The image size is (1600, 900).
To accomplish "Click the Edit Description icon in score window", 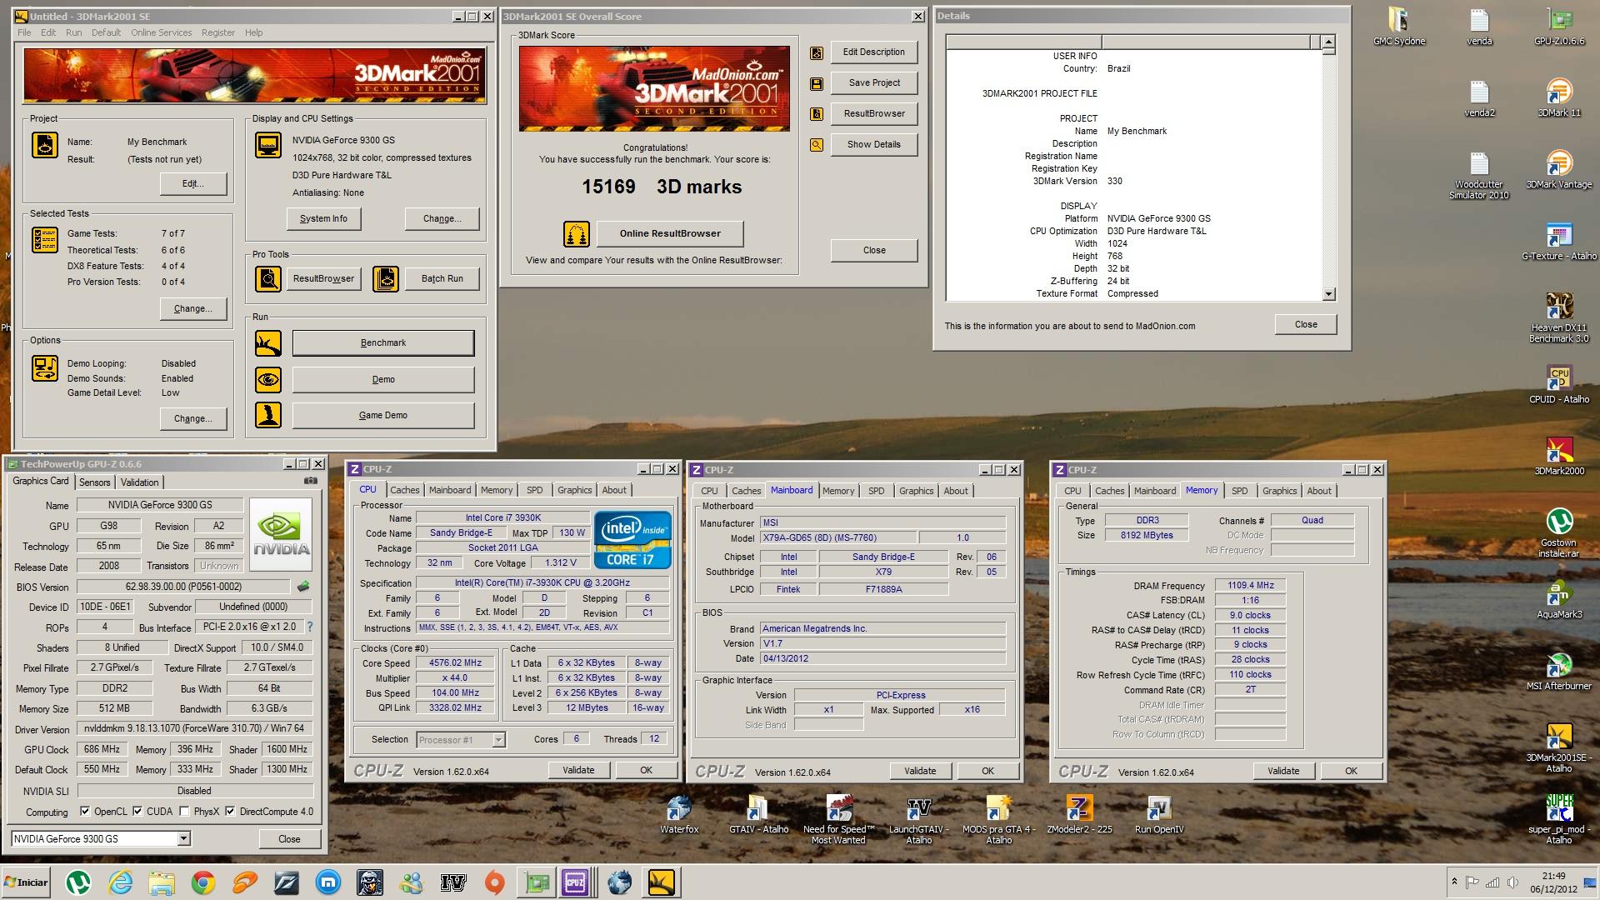I will pos(817,52).
